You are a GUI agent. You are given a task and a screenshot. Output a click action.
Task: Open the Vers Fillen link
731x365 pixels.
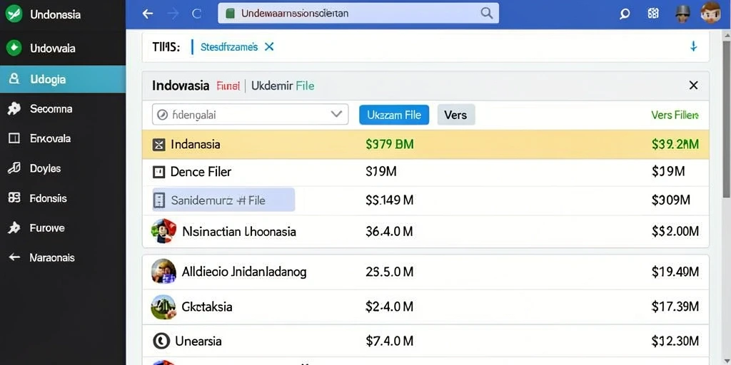coord(675,115)
